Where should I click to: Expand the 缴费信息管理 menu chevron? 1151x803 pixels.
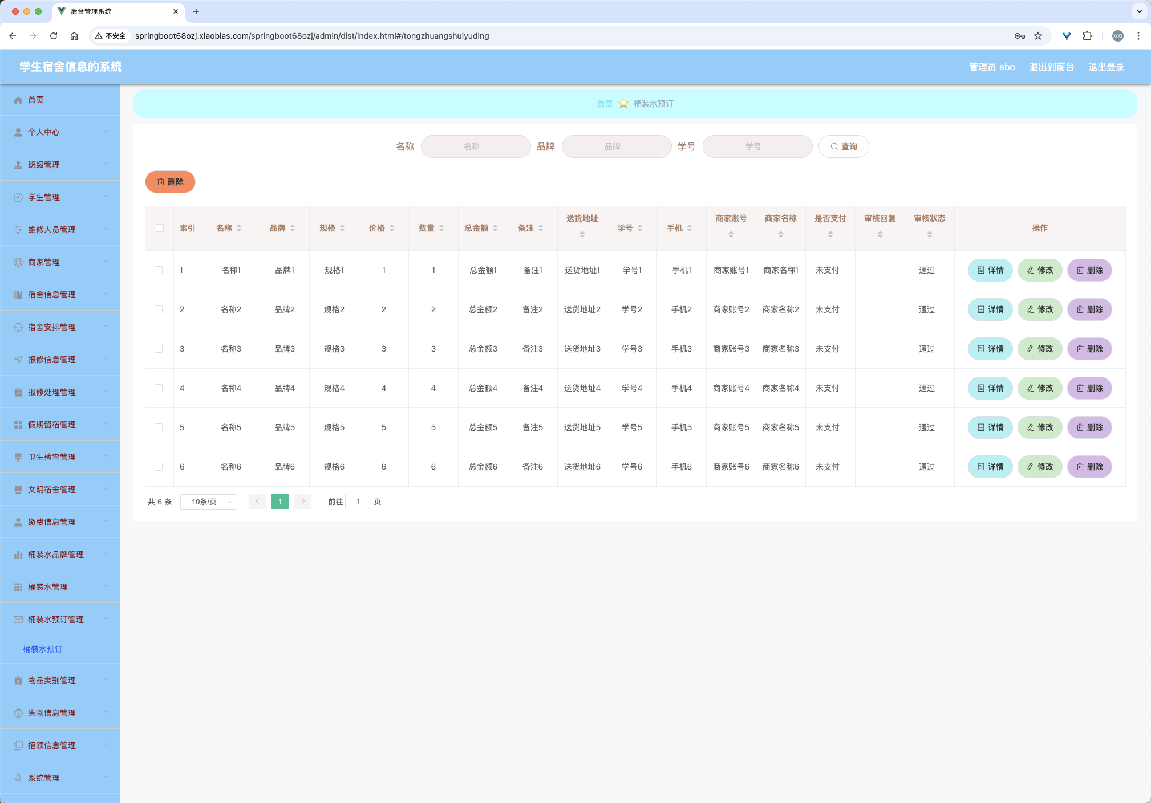(106, 521)
